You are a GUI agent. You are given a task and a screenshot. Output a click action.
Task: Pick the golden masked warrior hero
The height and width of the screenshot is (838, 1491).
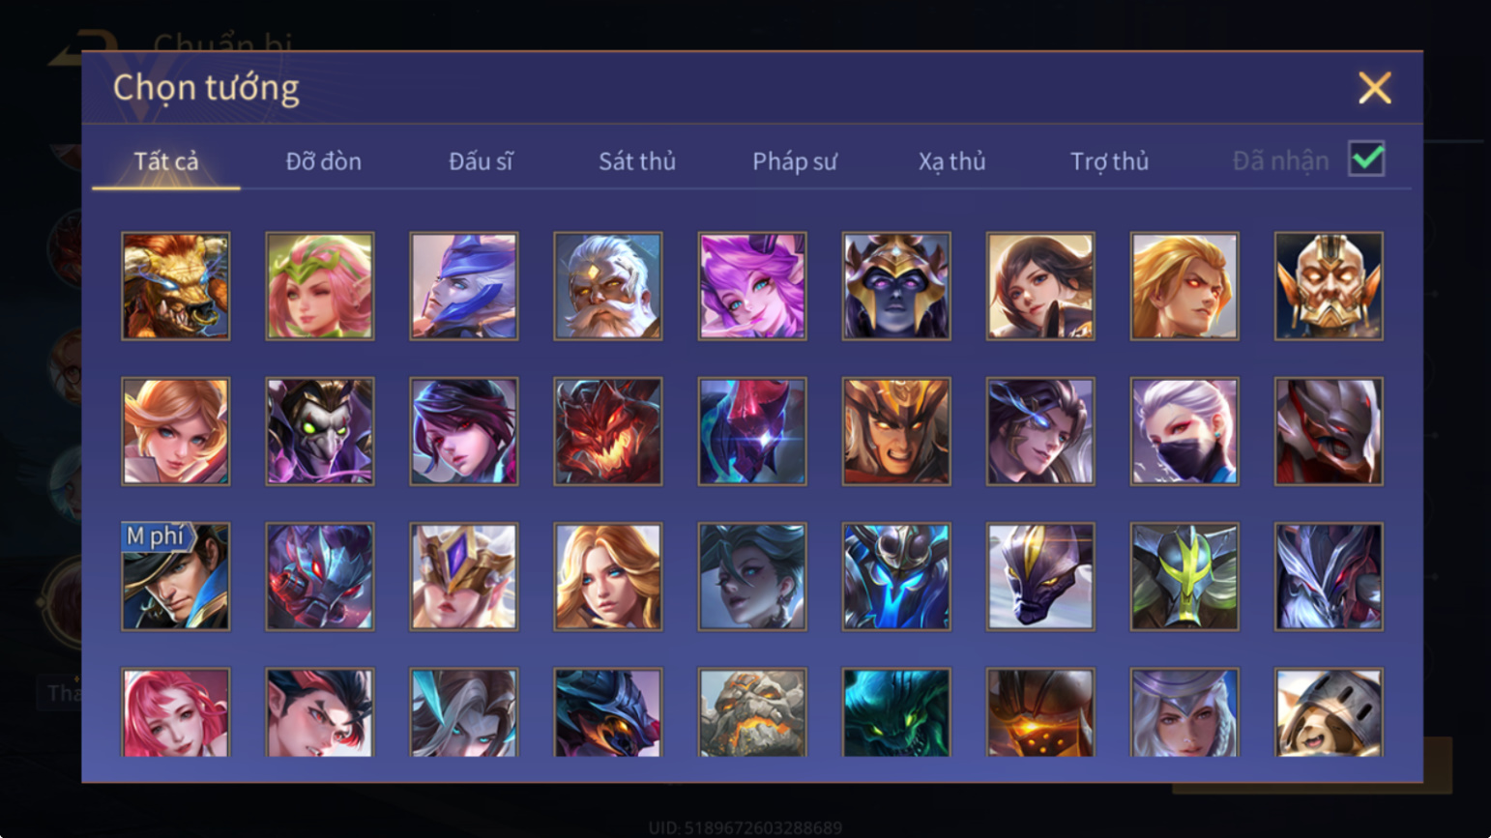click(x=1329, y=286)
